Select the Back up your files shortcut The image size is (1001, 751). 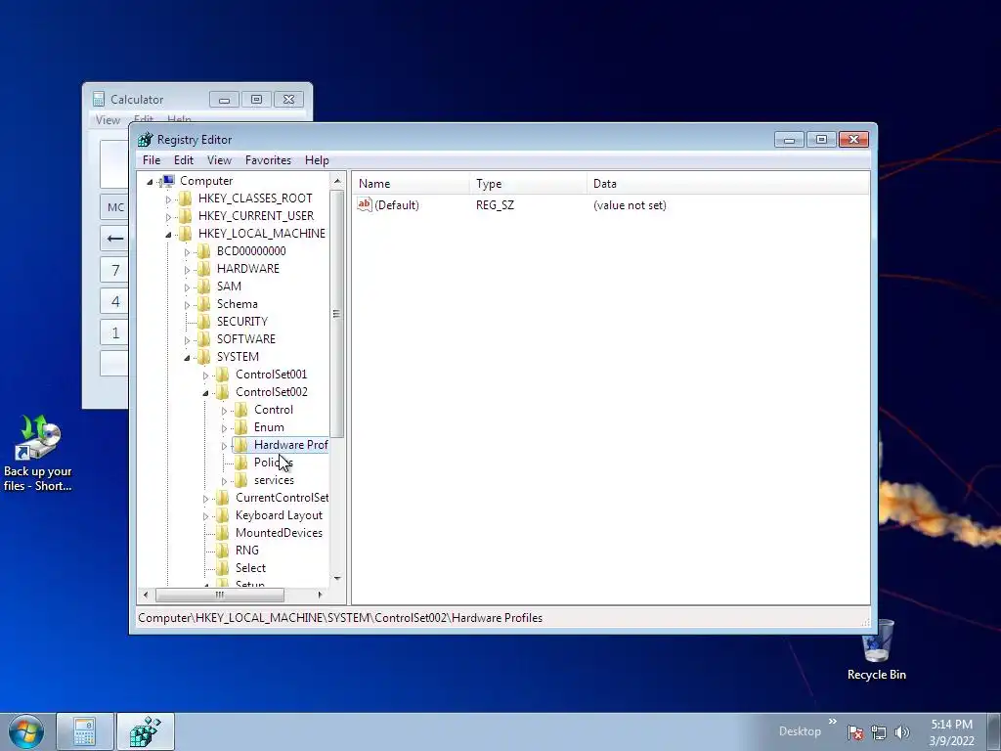[38, 454]
